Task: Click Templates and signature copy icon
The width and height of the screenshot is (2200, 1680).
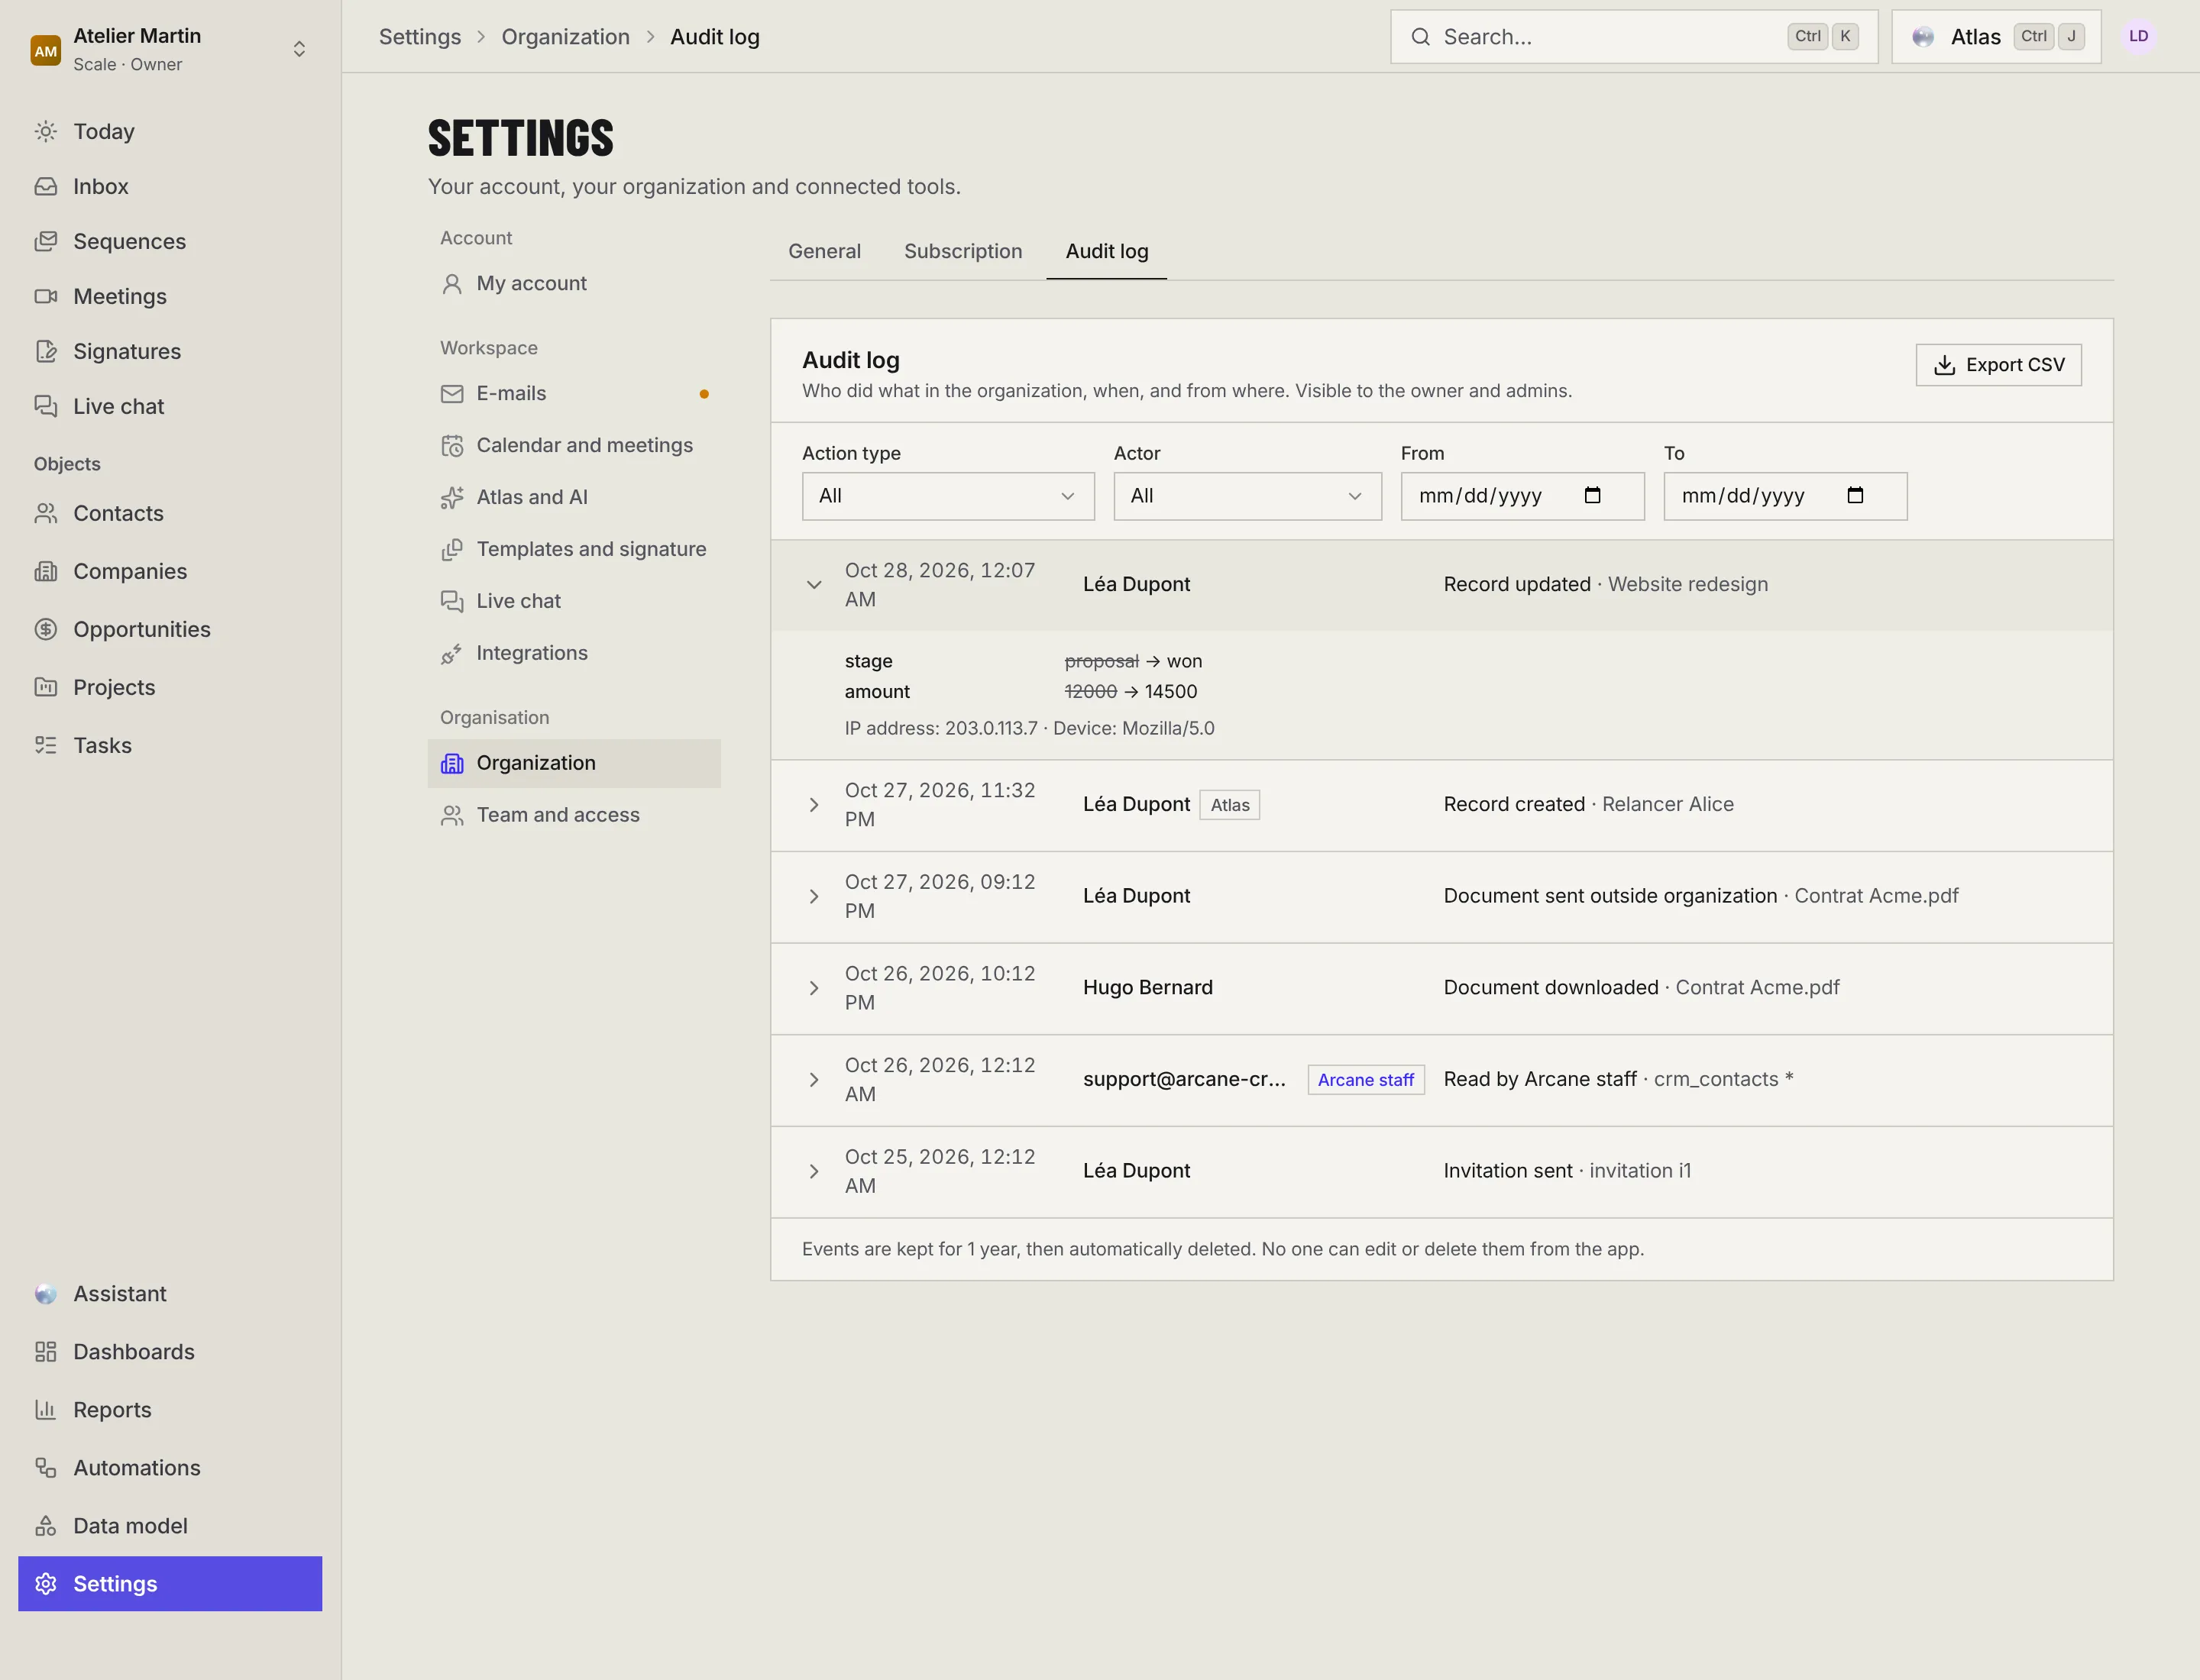Action: click(x=452, y=550)
